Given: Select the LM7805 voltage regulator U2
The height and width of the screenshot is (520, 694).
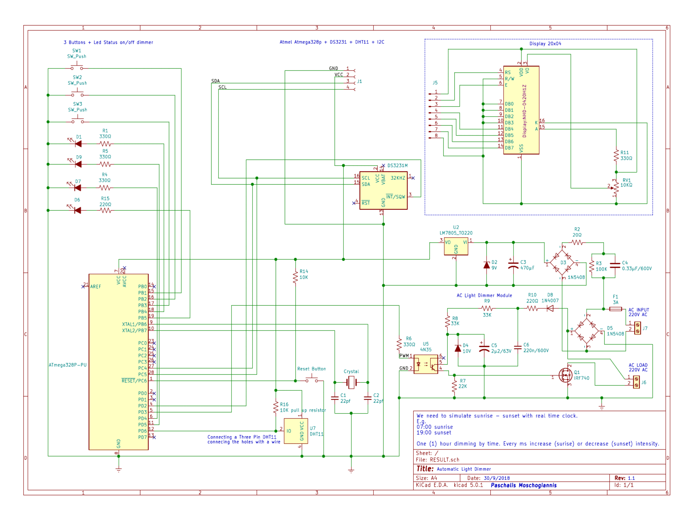Looking at the screenshot, I should (x=456, y=247).
